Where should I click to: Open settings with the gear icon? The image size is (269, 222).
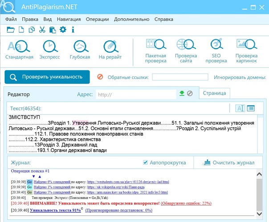pos(63,30)
